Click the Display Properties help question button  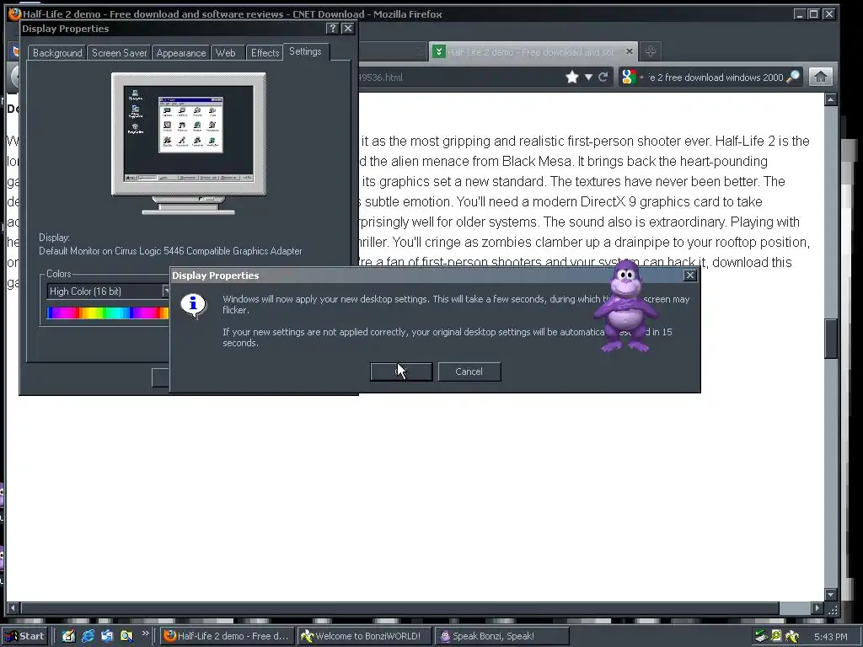tap(332, 29)
